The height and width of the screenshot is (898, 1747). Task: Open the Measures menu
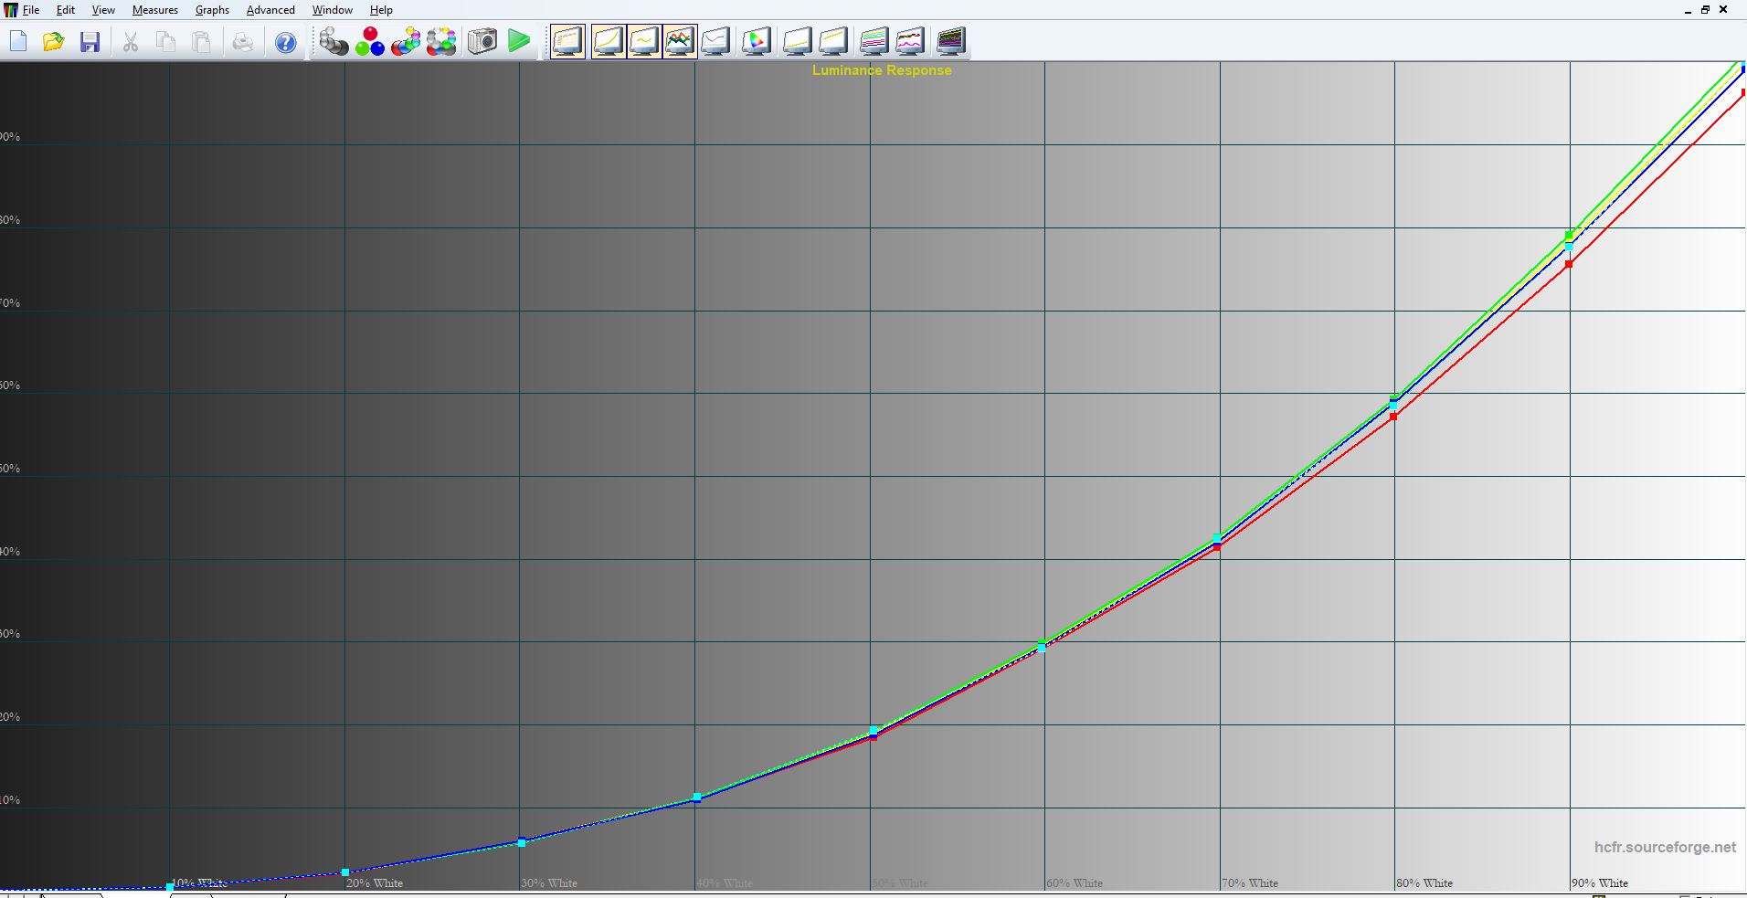pyautogui.click(x=154, y=10)
